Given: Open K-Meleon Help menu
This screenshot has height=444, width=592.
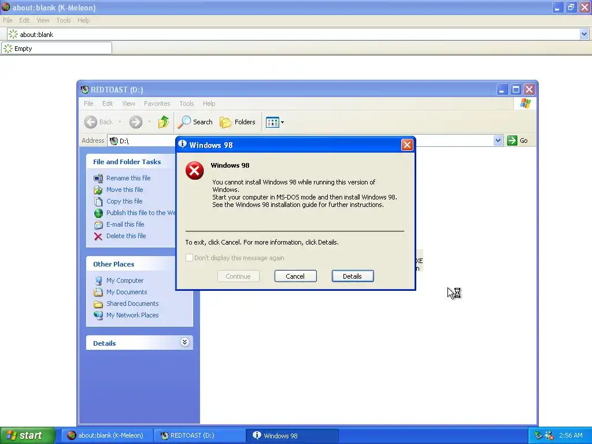Looking at the screenshot, I should 83,20.
